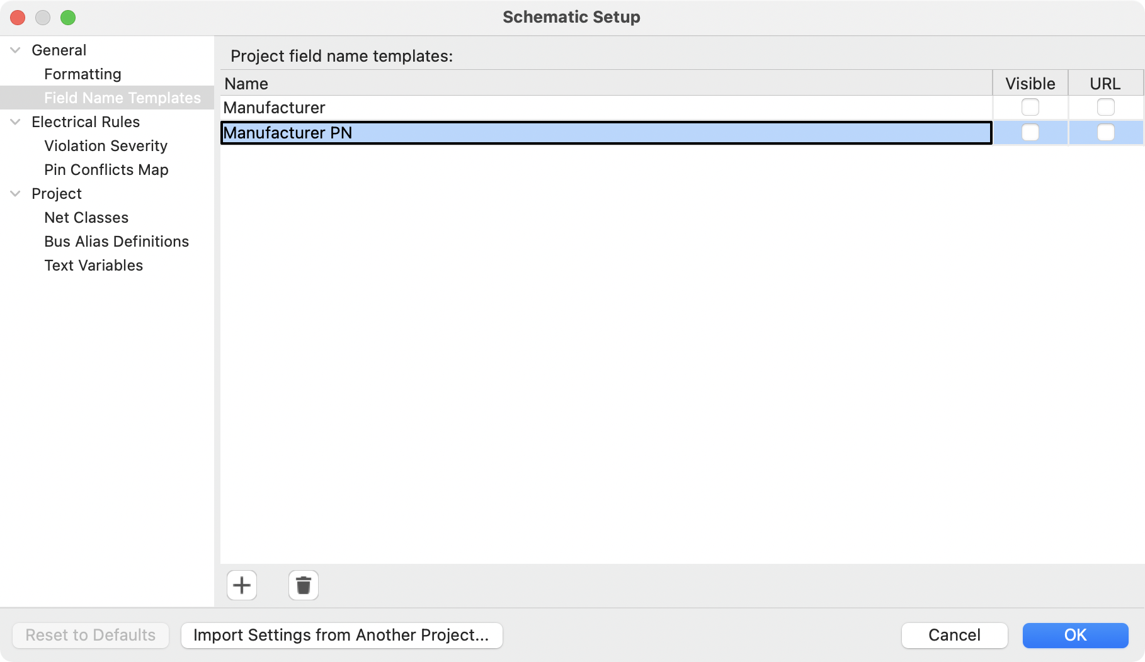Import Settings from Another Project

tap(341, 635)
